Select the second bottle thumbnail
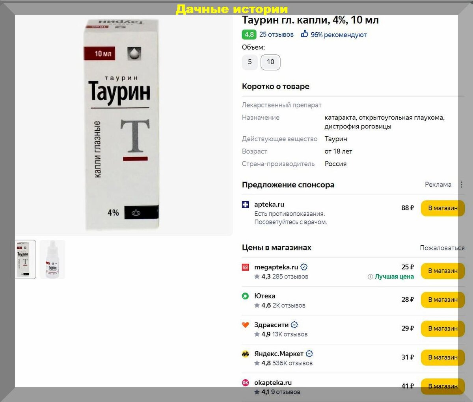The width and height of the screenshot is (473, 402). (52, 259)
